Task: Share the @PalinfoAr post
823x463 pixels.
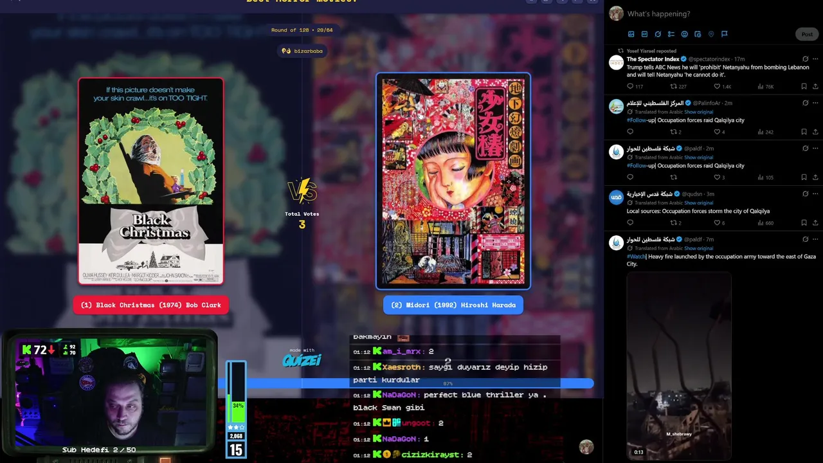Action: pos(816,132)
